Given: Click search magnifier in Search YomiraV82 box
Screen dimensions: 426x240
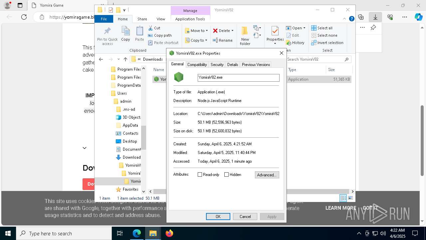Looking at the screenshot, I should tap(346, 59).
